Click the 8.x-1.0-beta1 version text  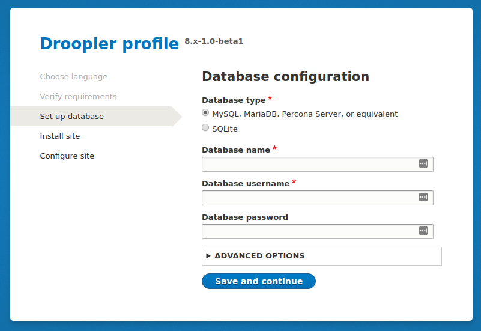(214, 41)
